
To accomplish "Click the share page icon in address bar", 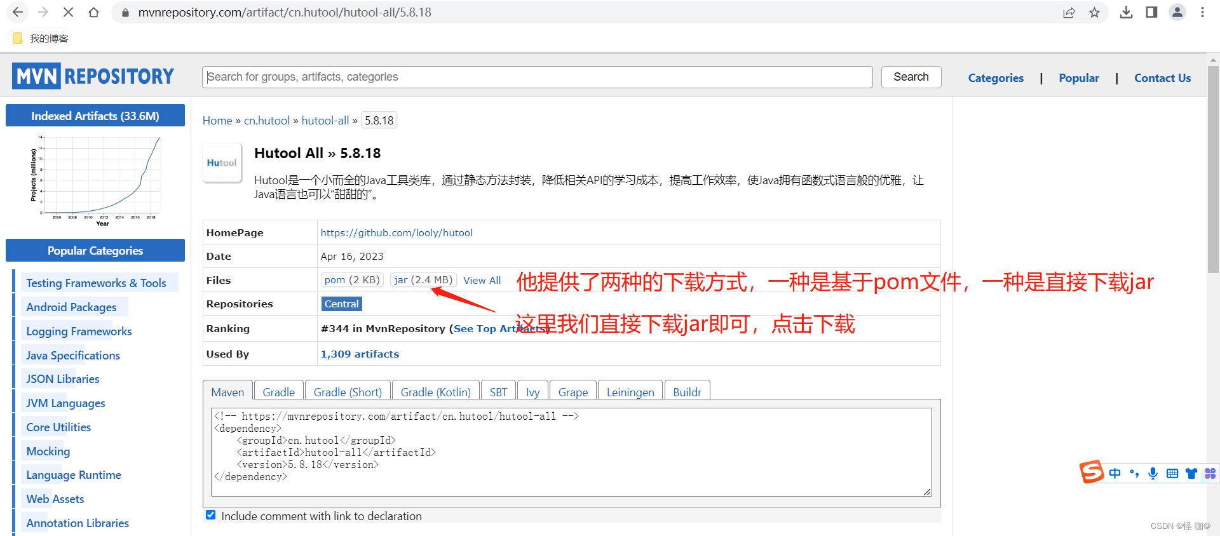I will click(1069, 12).
